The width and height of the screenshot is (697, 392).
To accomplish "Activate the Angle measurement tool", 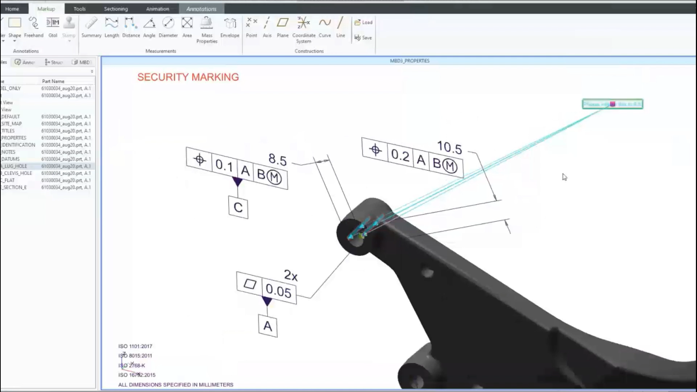I will click(149, 27).
